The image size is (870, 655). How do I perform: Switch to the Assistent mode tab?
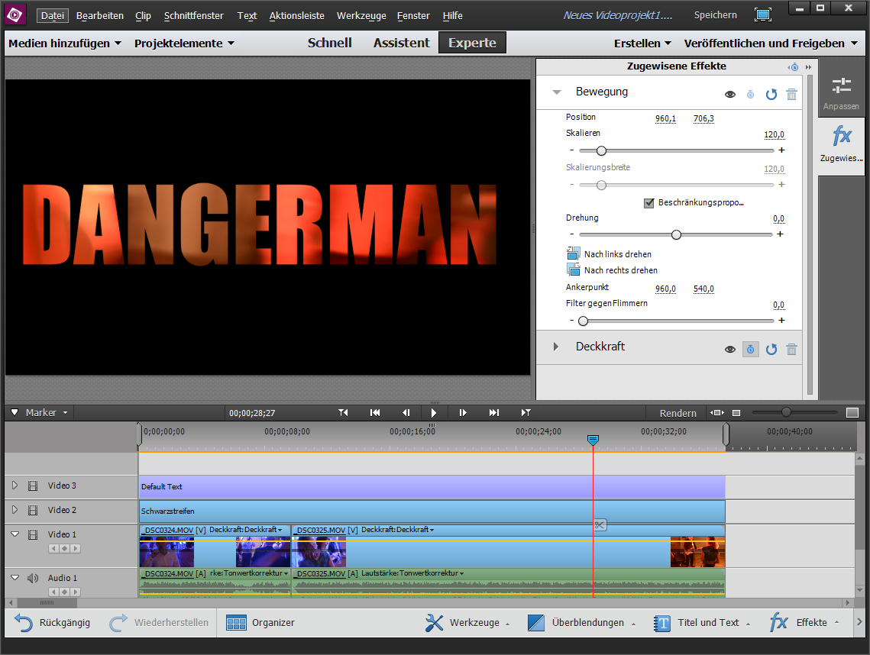[401, 43]
